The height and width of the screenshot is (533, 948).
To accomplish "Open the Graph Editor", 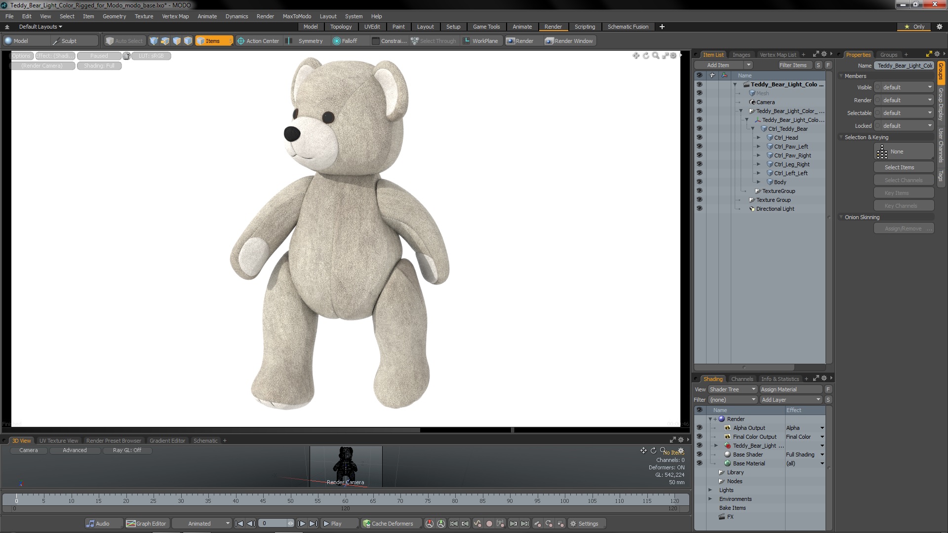I will (x=147, y=524).
